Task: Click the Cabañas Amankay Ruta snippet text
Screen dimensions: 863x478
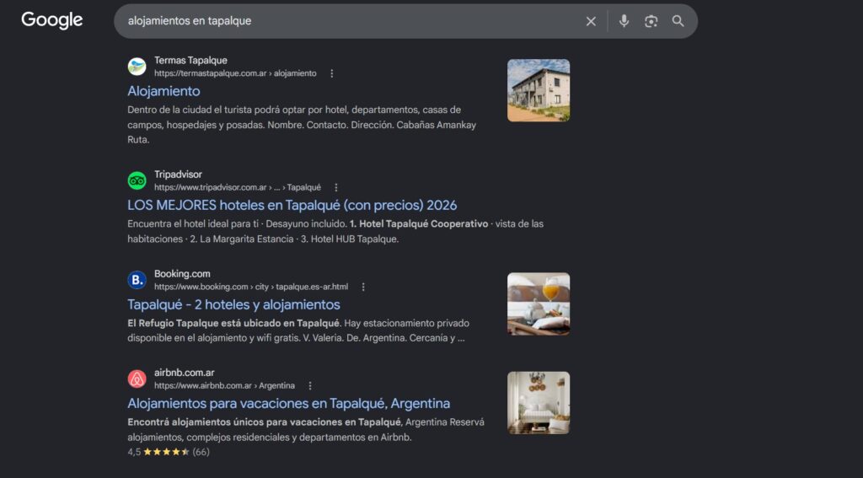Action: pos(302,132)
